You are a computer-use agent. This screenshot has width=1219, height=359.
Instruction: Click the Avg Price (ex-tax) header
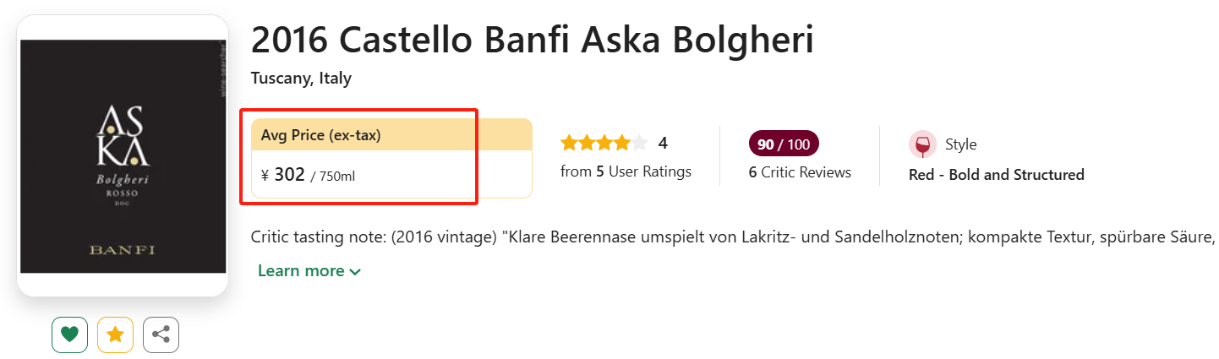(x=320, y=135)
